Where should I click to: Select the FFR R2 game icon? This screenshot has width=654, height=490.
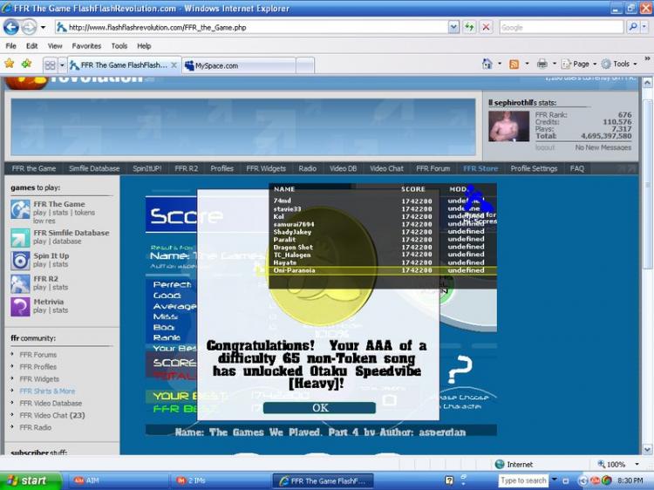[x=20, y=283]
